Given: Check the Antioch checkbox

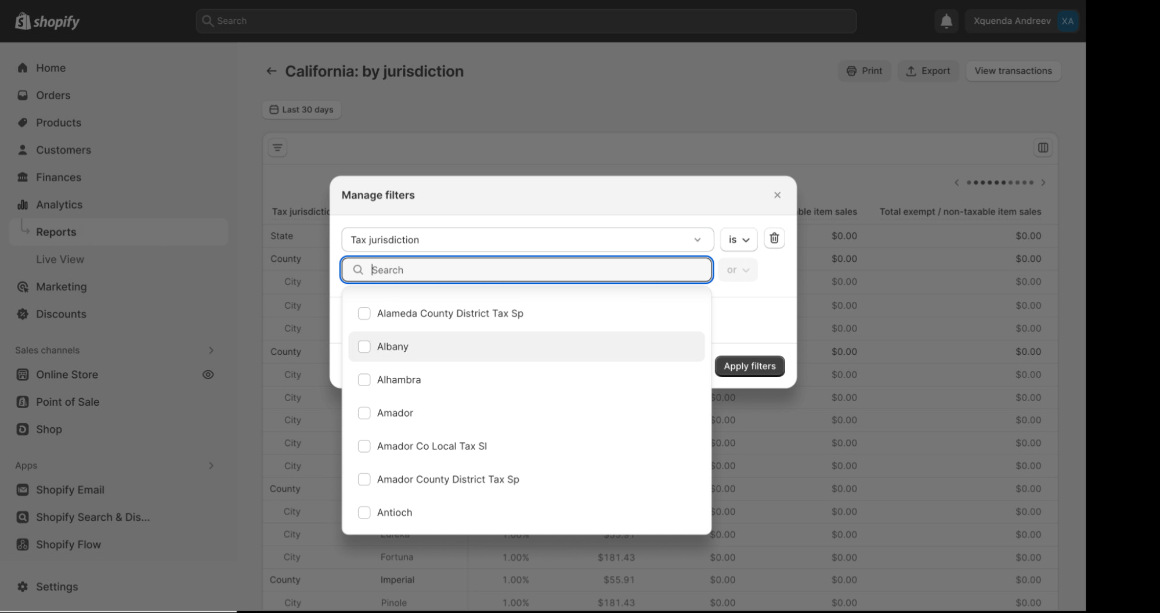Looking at the screenshot, I should 364,513.
